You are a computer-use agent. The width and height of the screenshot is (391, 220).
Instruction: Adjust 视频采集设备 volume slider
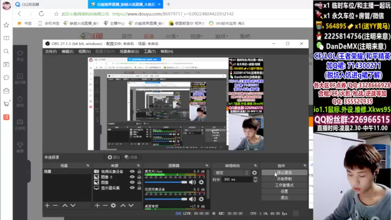pyautogui.click(x=166, y=199)
